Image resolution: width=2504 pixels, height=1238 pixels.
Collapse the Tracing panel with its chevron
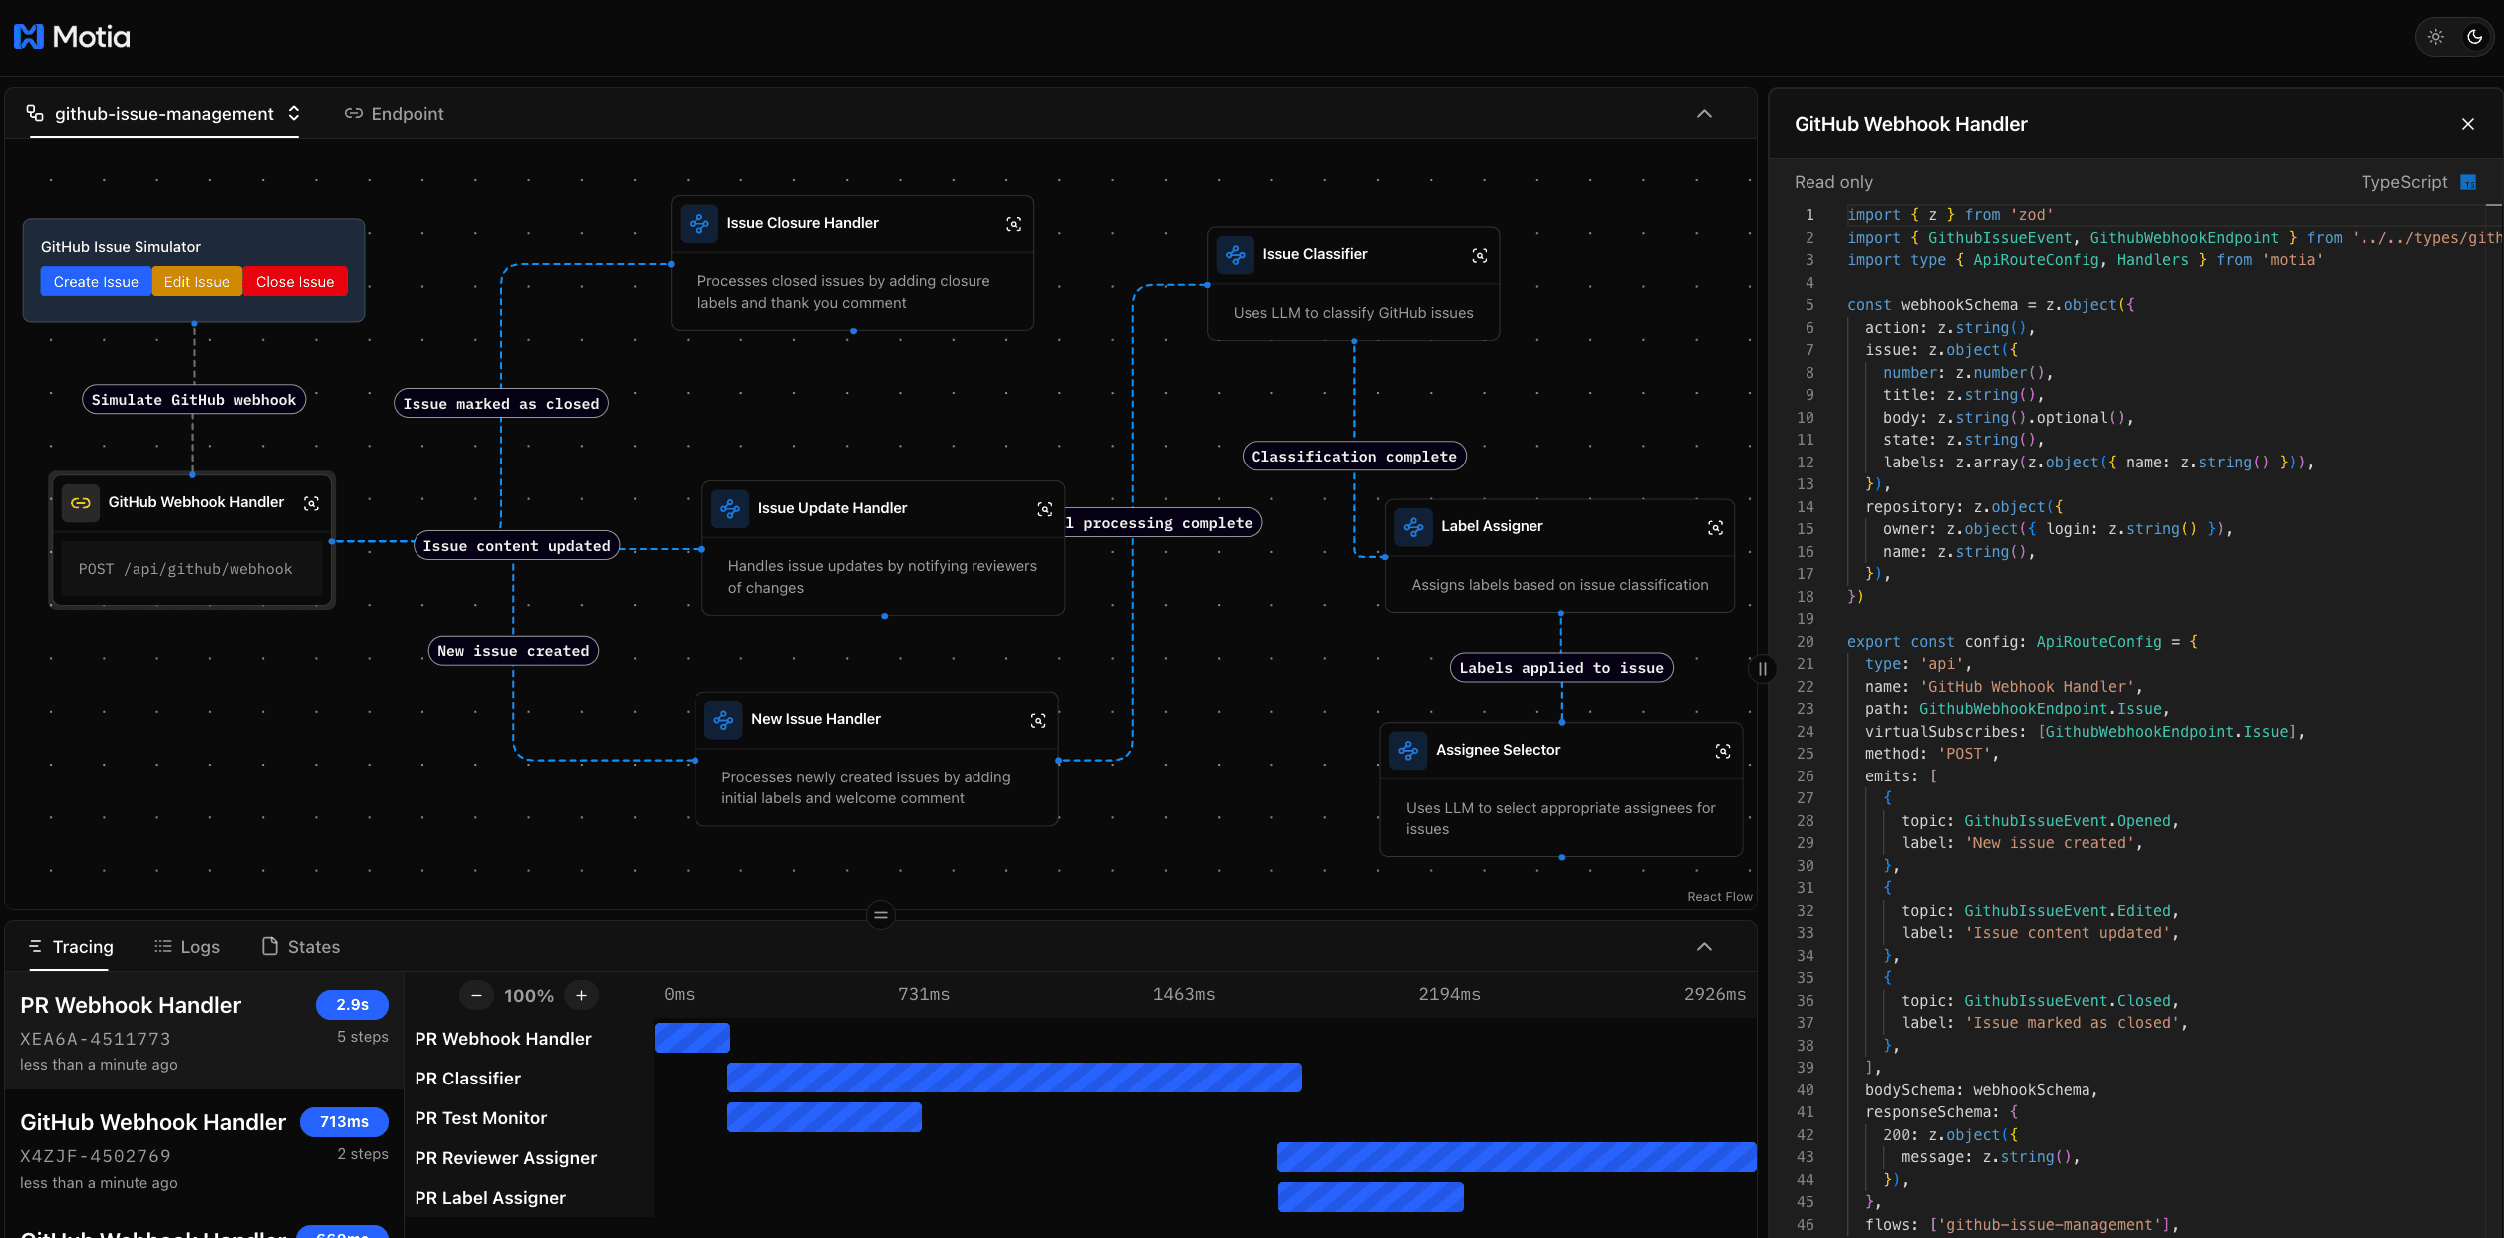1705,946
